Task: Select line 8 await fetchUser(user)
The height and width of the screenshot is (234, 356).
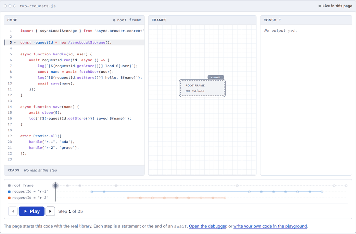Action: point(74,72)
